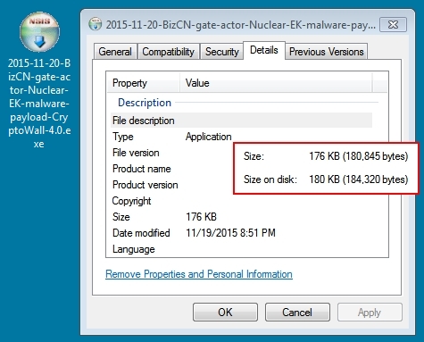424x342 pixels.
Task: Open the Compatibility tab
Action: pyautogui.click(x=168, y=52)
